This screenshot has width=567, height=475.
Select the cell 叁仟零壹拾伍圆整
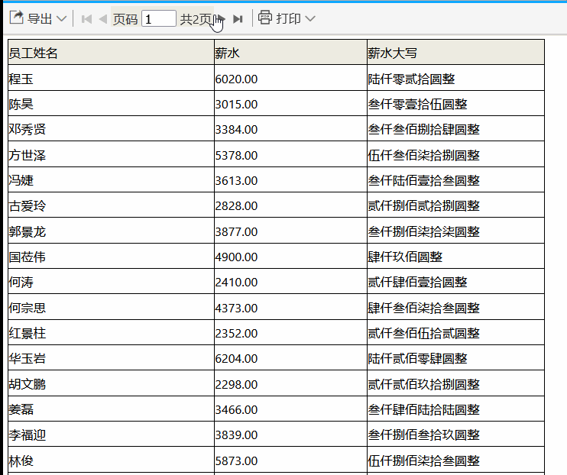[x=455, y=103]
